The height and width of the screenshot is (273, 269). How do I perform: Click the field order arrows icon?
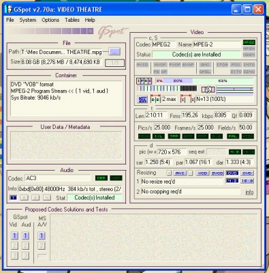(x=208, y=89)
